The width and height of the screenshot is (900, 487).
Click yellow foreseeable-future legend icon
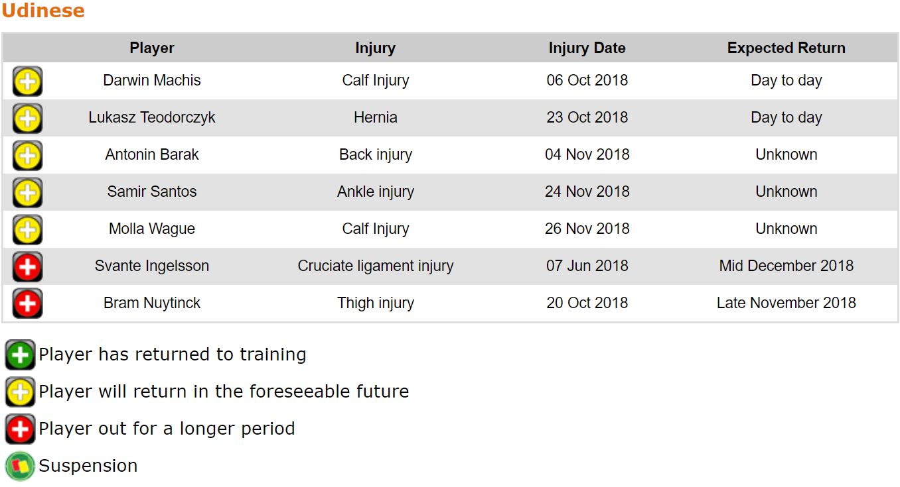click(20, 392)
